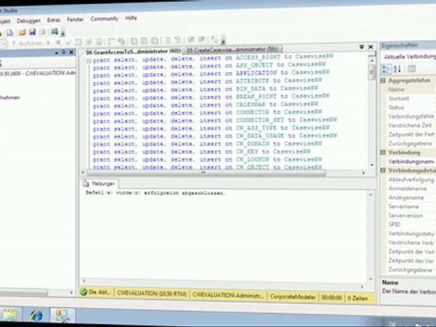Close the Object Explorer panel

[x=71, y=52]
